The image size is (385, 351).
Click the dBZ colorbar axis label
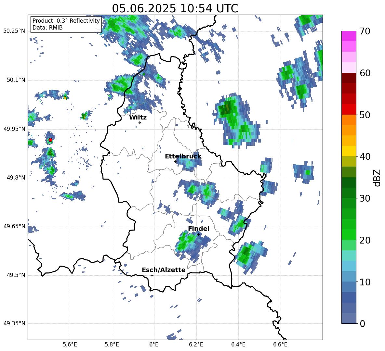(378, 178)
